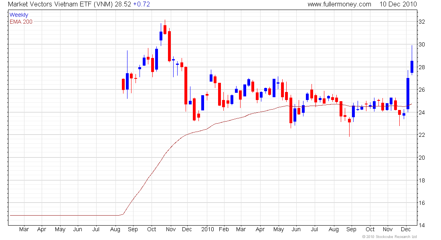Click the 'Nov' label before 'Dec' 2009
441x240 pixels.
point(171,229)
